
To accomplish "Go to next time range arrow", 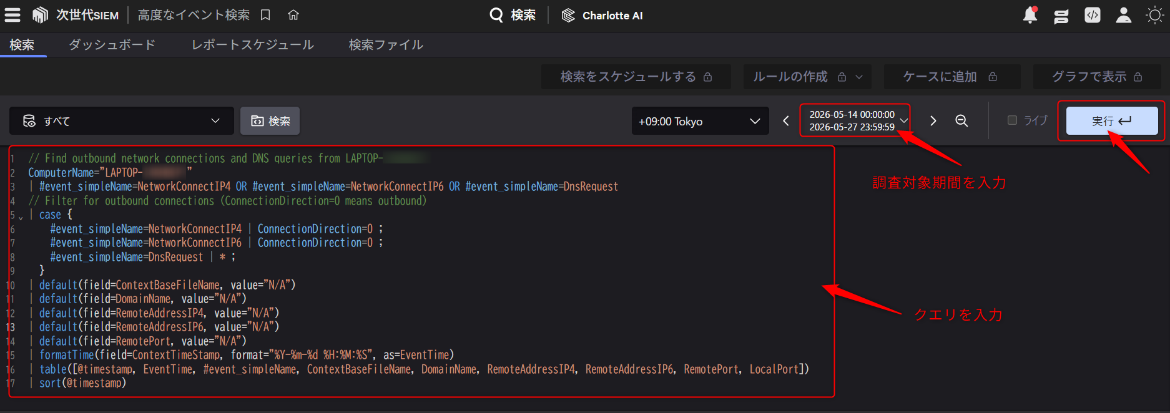I will (933, 121).
